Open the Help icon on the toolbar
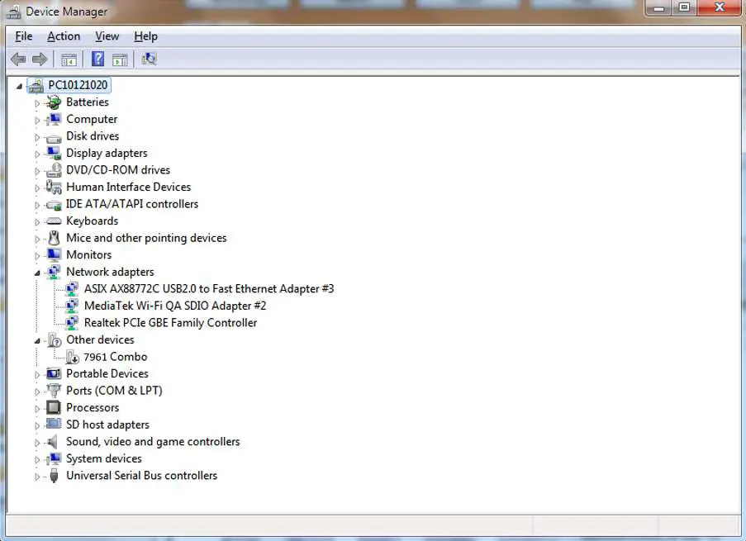Screen dimensions: 746x541 [x=97, y=59]
